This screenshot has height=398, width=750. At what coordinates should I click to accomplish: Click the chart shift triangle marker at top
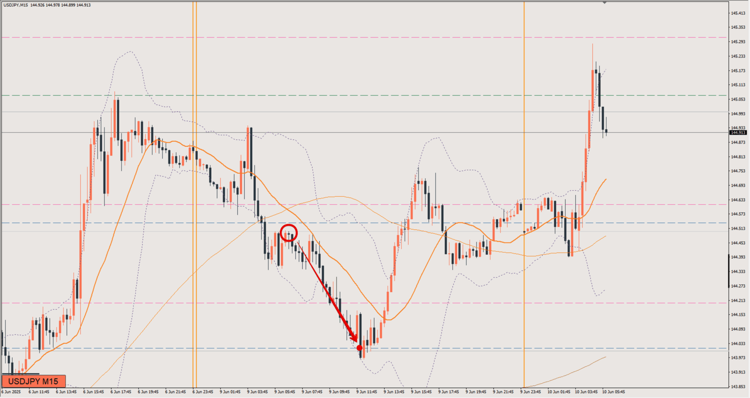click(604, 3)
